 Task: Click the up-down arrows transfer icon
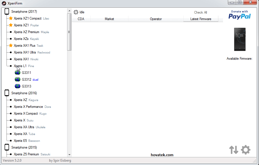pyautogui.click(x=234, y=150)
